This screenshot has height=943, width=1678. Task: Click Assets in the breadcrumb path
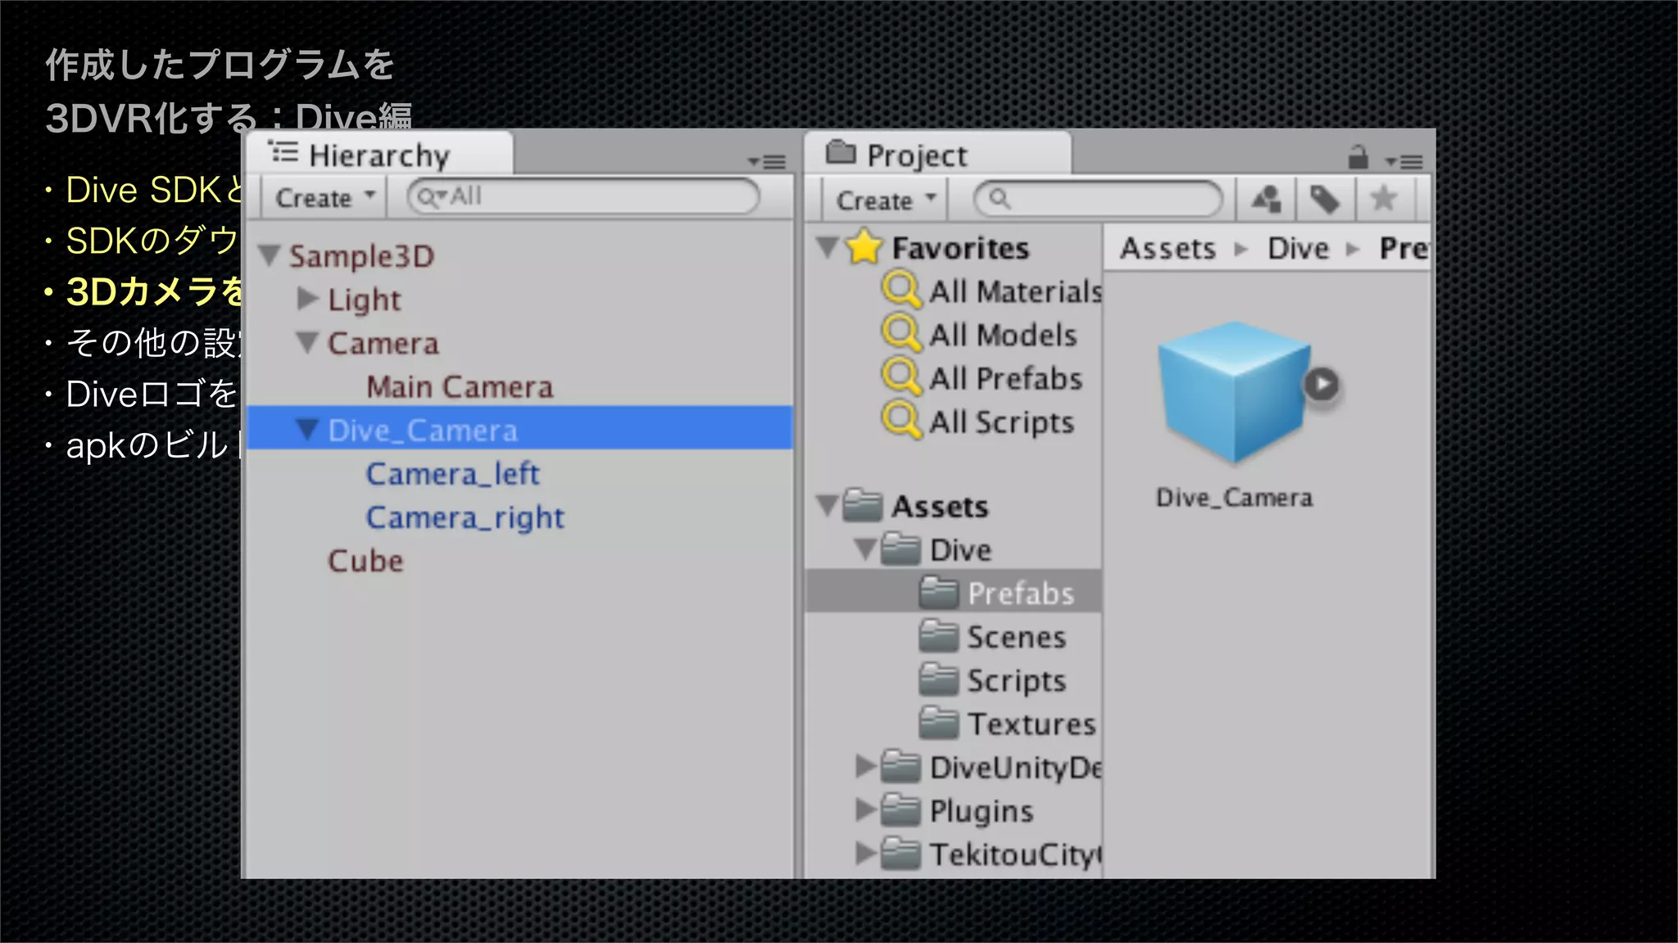click(1168, 248)
